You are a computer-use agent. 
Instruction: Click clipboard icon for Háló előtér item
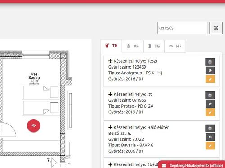tap(210, 128)
